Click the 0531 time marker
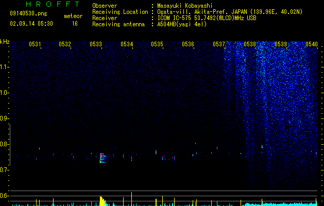This screenshot has width=324, height=206. pos(35,44)
